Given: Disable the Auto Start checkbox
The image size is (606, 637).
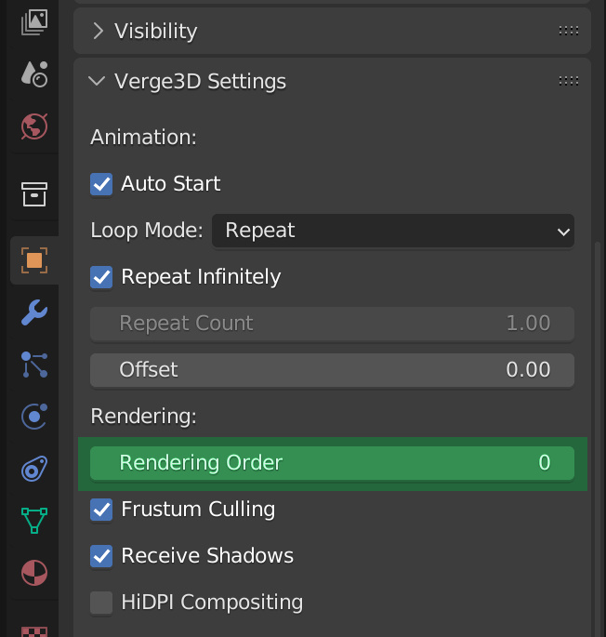Looking at the screenshot, I should [101, 184].
